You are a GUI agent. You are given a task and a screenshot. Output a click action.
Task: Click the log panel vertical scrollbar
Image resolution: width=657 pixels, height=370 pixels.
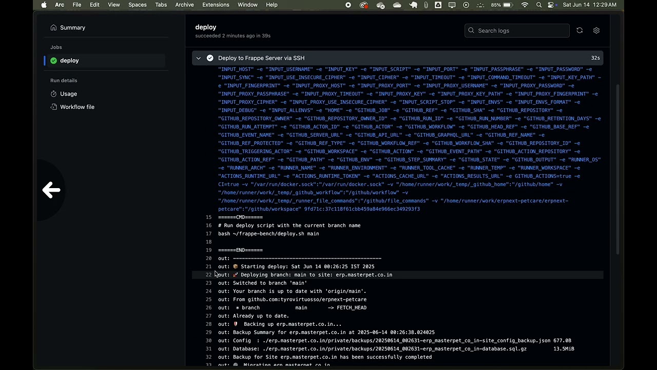tap(617, 170)
